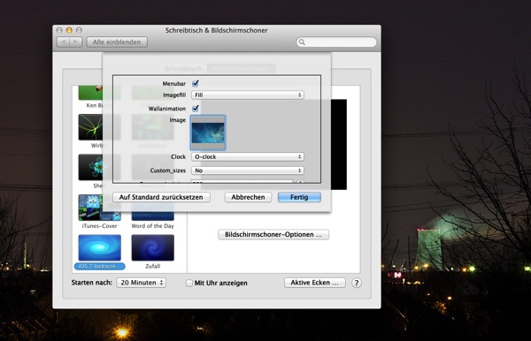Click the Abbrechen button

pos(248,197)
